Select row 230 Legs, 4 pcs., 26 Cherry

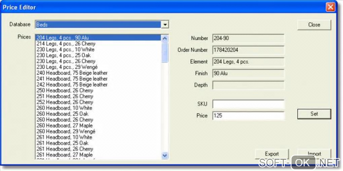[99, 61]
